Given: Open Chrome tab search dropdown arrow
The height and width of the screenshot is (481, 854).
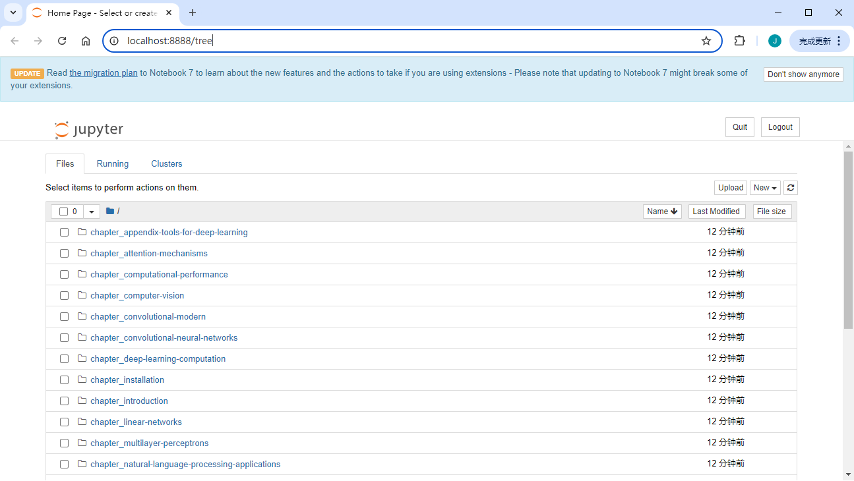Looking at the screenshot, I should [13, 13].
